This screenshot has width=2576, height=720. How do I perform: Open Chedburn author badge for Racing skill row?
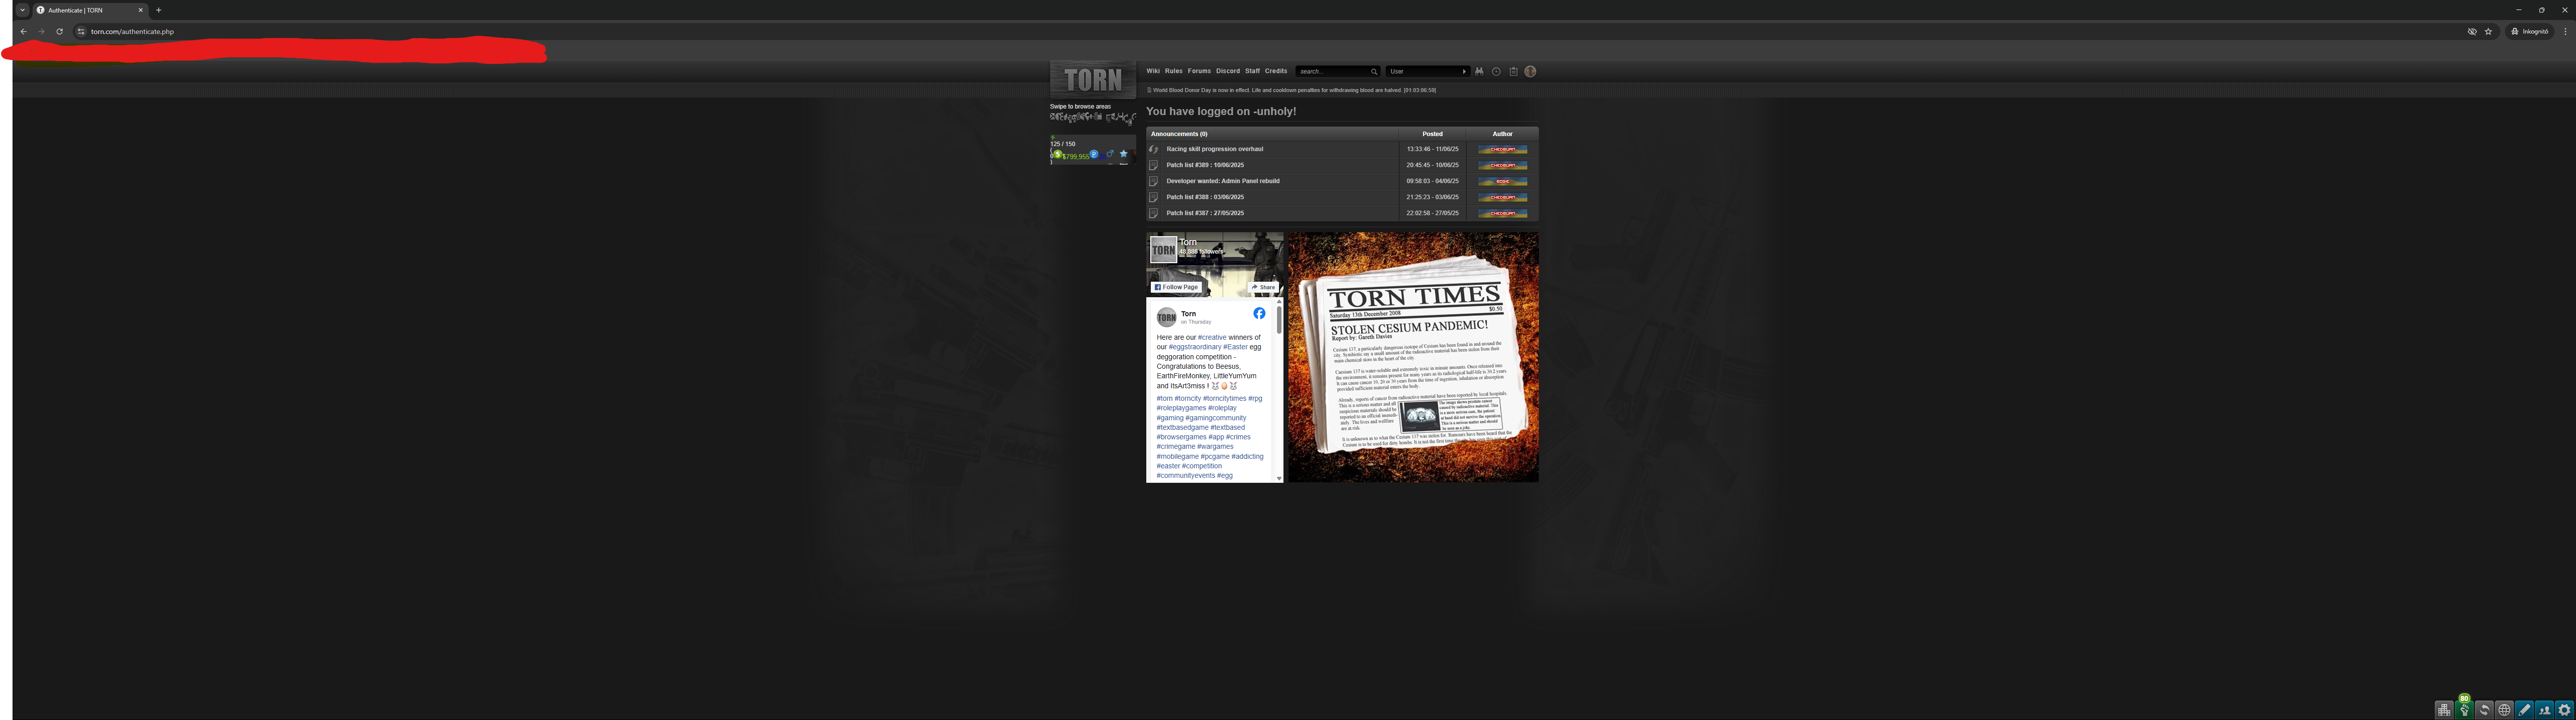point(1503,150)
